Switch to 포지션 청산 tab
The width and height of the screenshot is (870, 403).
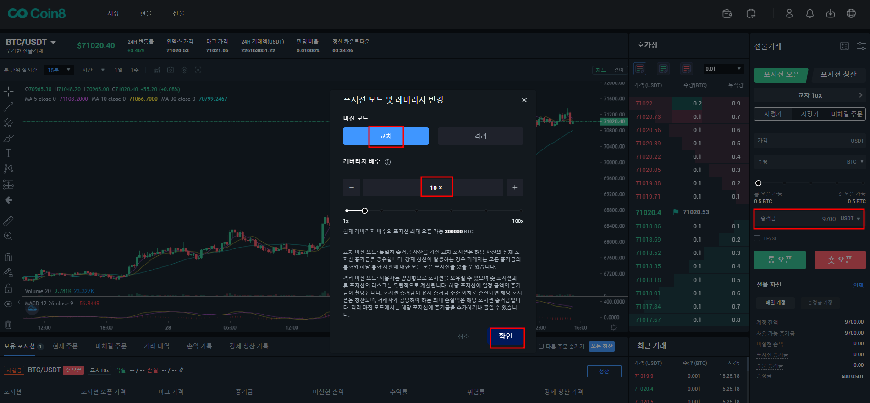pyautogui.click(x=838, y=74)
